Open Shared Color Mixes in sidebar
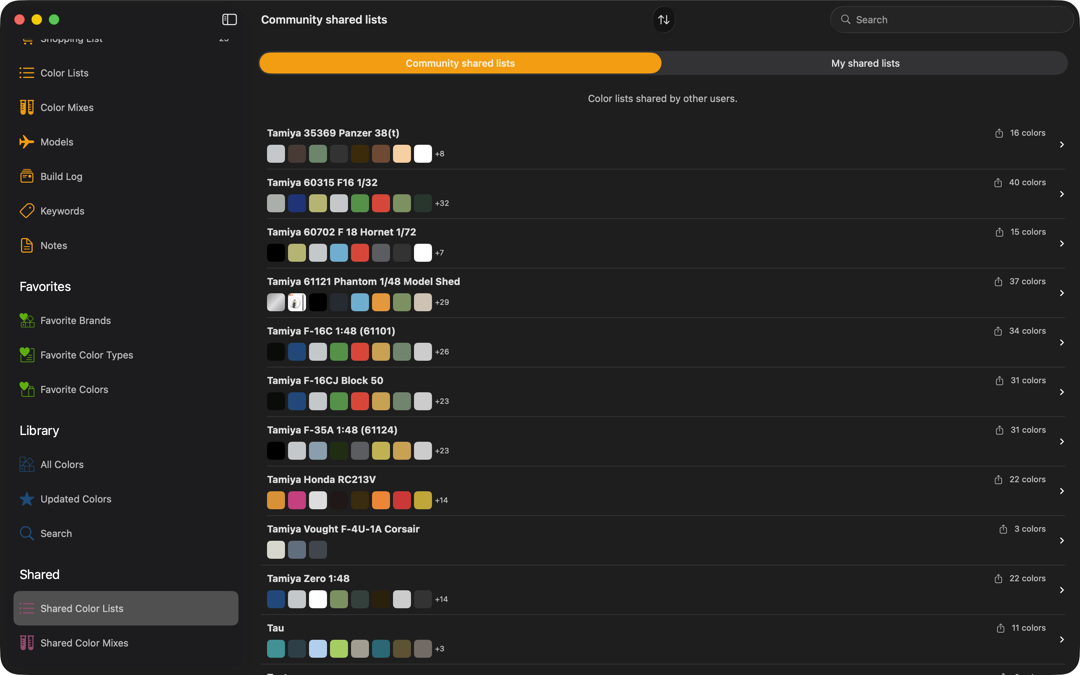Image resolution: width=1080 pixels, height=675 pixels. 126,643
